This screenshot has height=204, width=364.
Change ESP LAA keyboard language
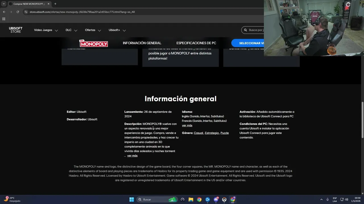[x=335, y=199]
